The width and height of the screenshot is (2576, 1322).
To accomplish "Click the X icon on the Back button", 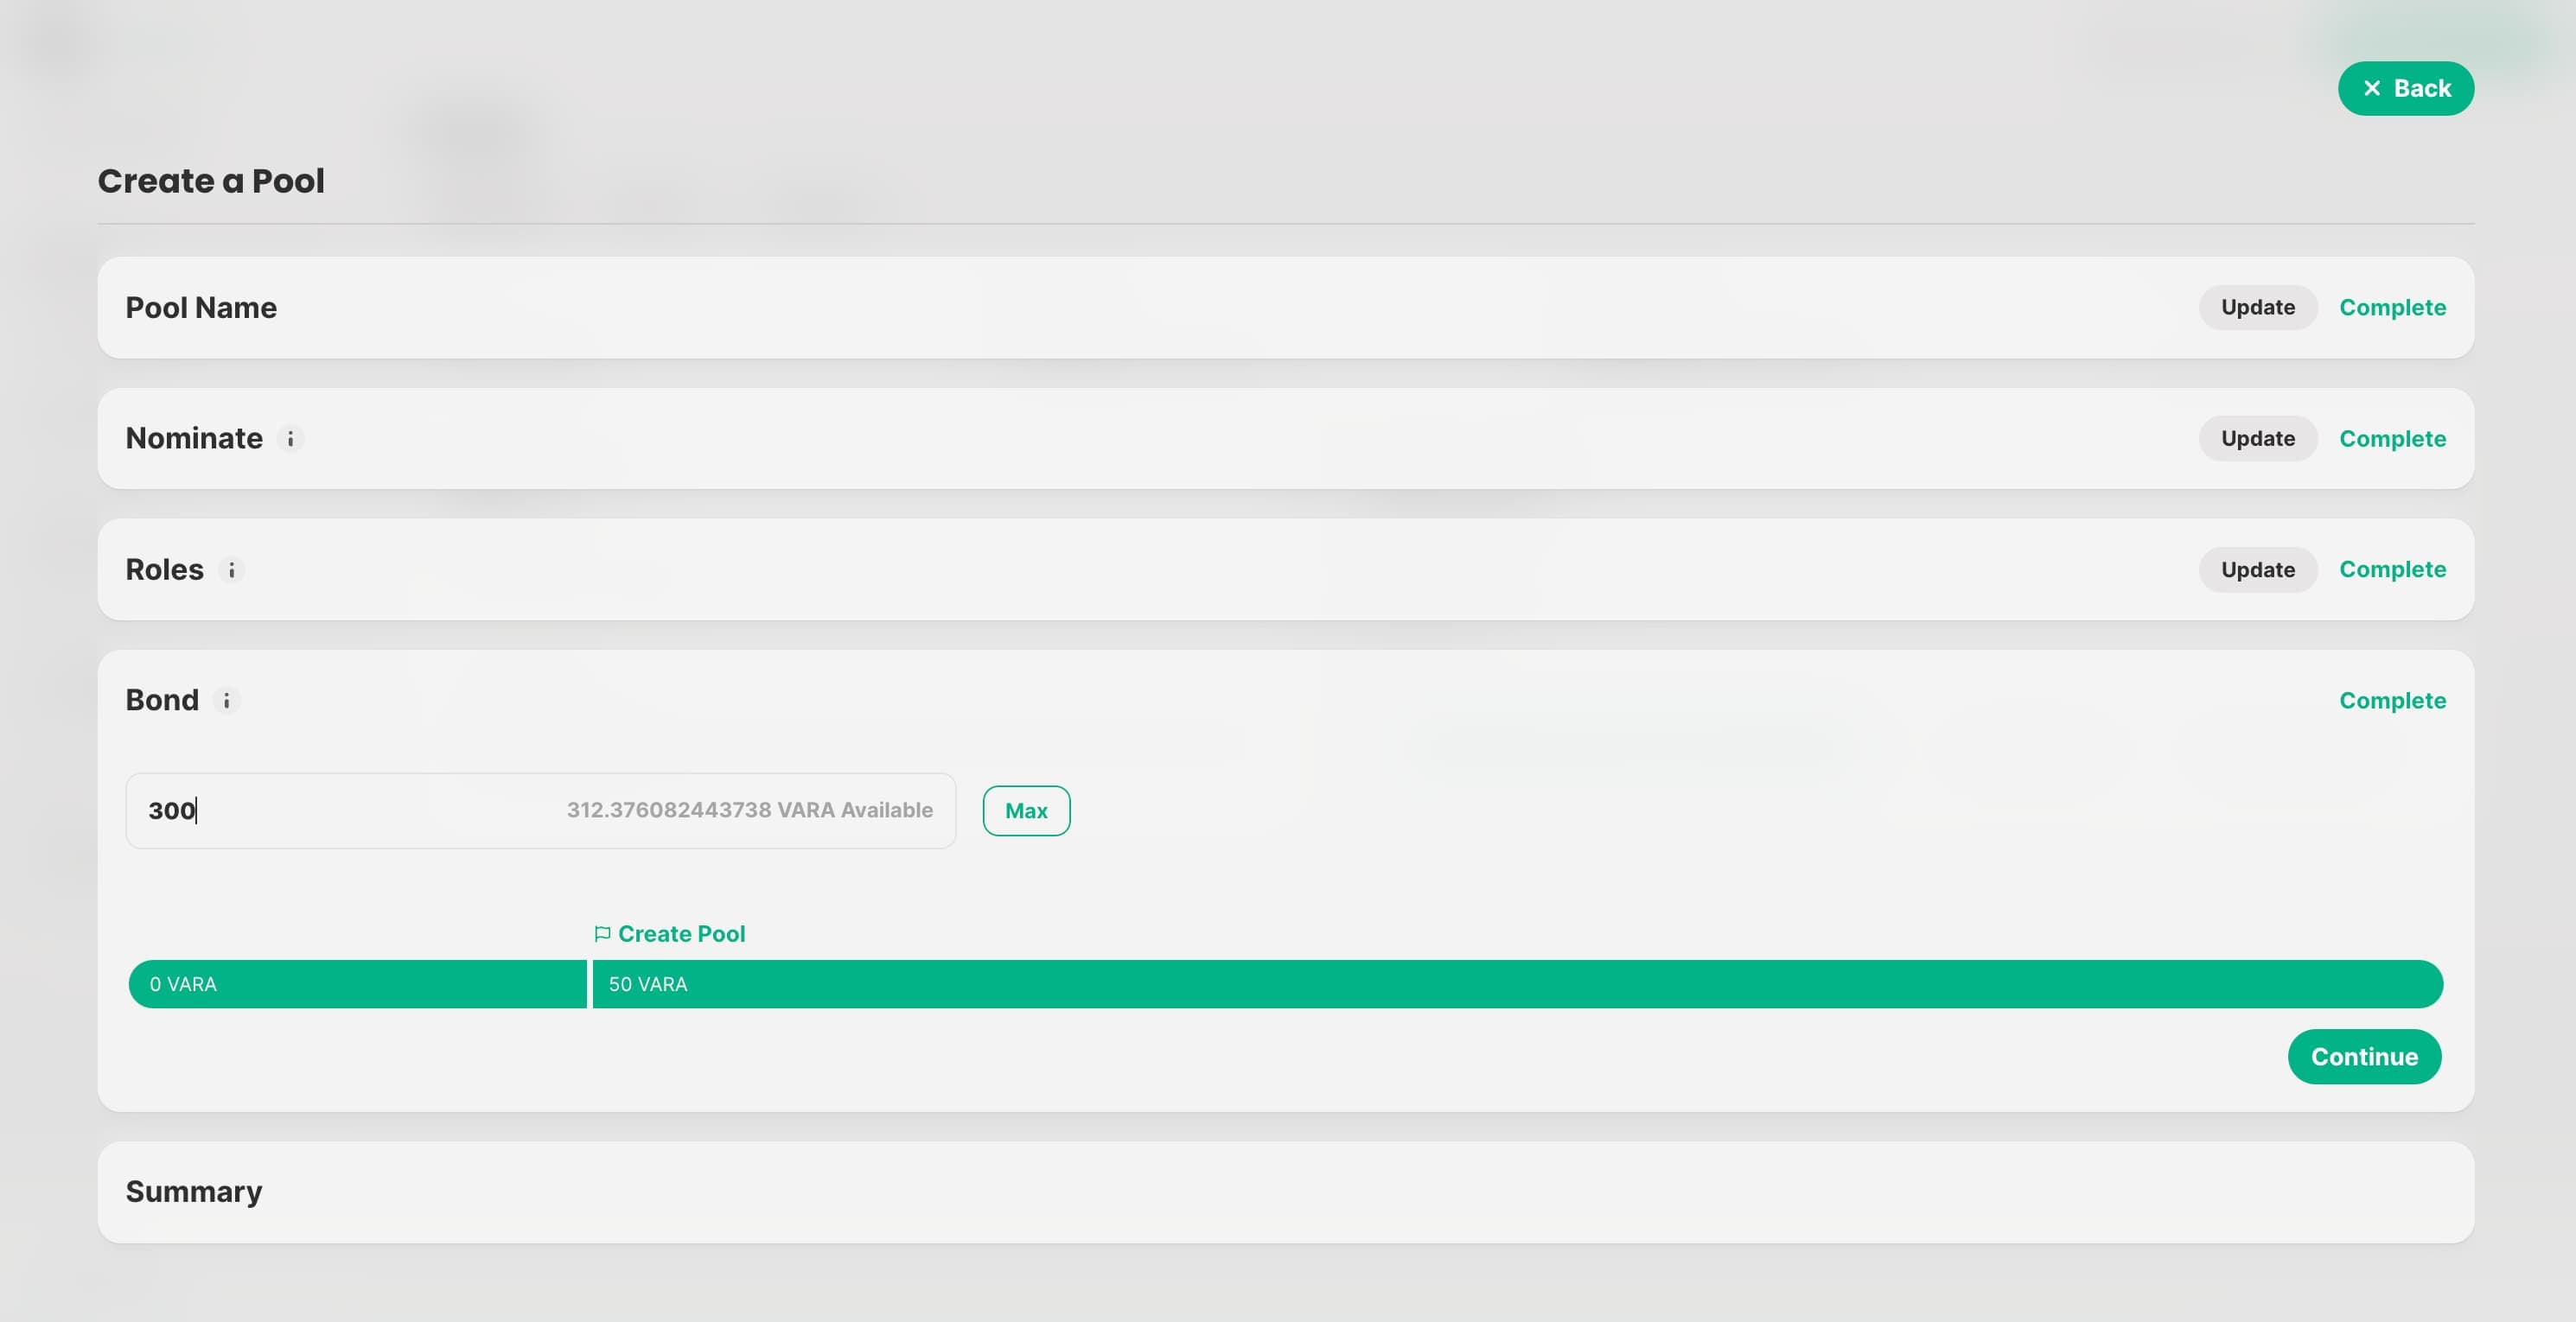I will click(x=2372, y=89).
